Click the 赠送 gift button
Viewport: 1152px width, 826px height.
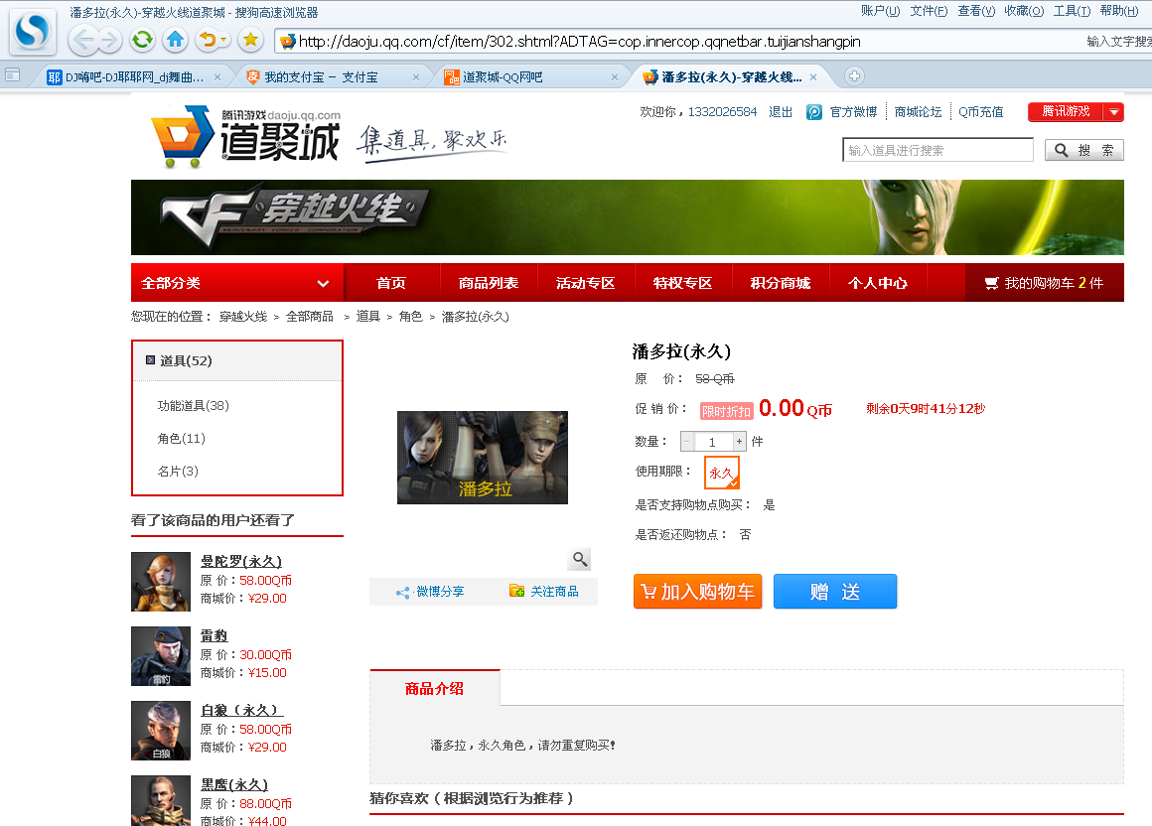tap(835, 592)
